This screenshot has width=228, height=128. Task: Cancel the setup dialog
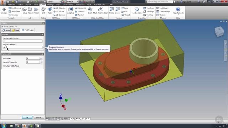[x=39, y=117]
